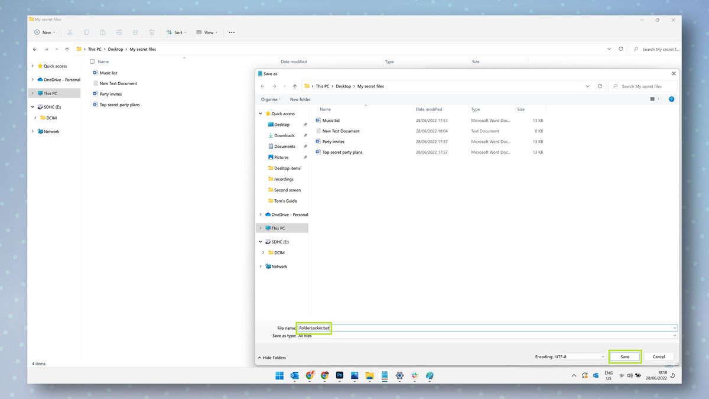Expand SDHC (E:) in the dialog sidebar
The image size is (709, 399).
tap(260, 242)
